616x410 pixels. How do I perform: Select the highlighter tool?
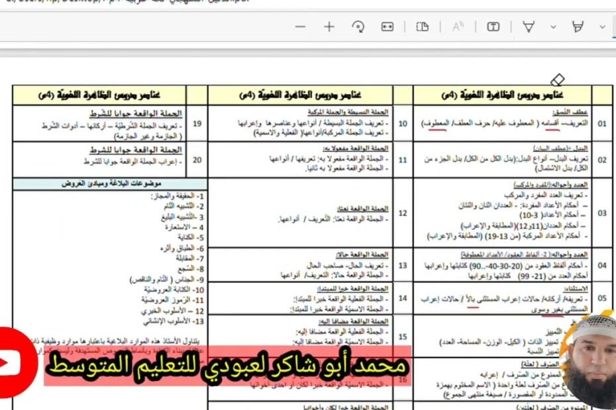[x=578, y=27]
